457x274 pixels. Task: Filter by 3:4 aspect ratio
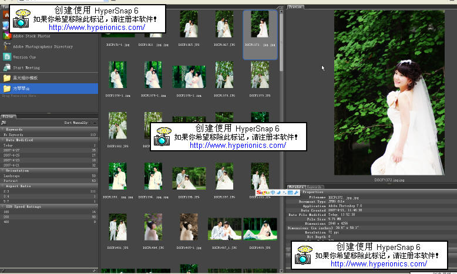click(x=49, y=196)
